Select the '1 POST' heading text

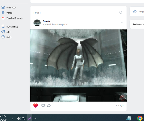point(37,13)
